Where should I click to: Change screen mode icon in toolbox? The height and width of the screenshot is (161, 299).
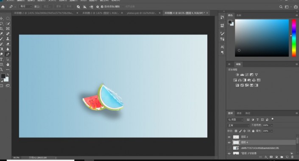tap(8, 86)
